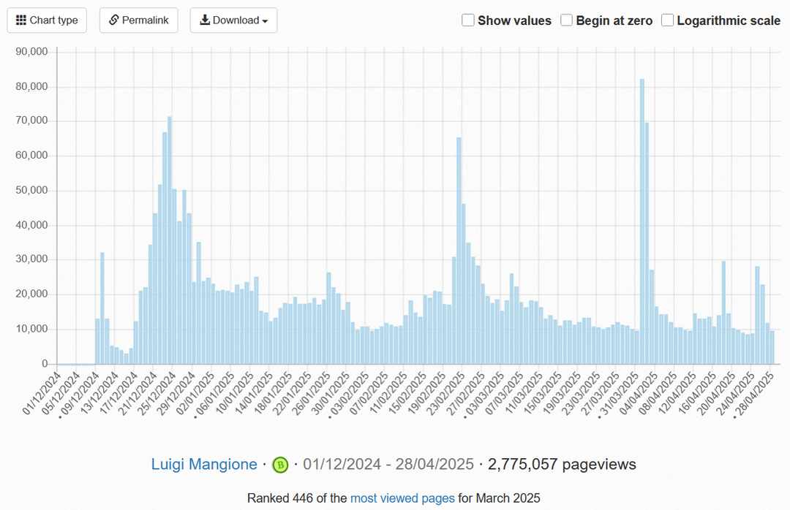Click the last bar at chart's right end
The height and width of the screenshot is (510, 790).
tap(772, 348)
